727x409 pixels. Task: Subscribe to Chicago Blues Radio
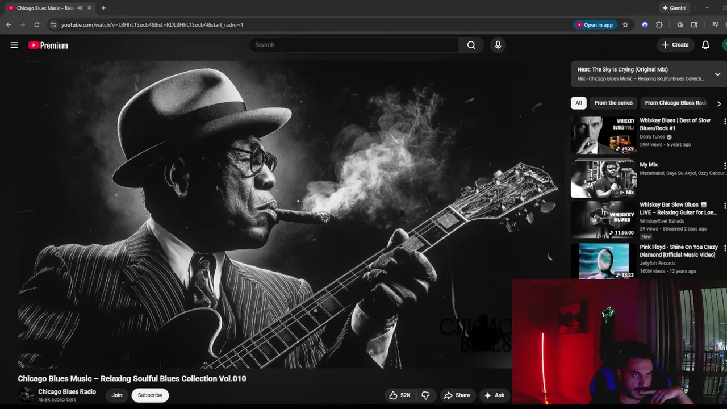[x=150, y=395]
